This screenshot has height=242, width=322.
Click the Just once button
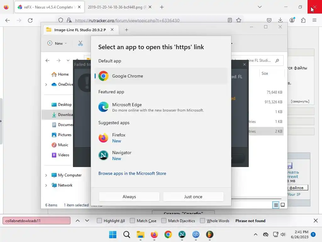tap(193, 197)
